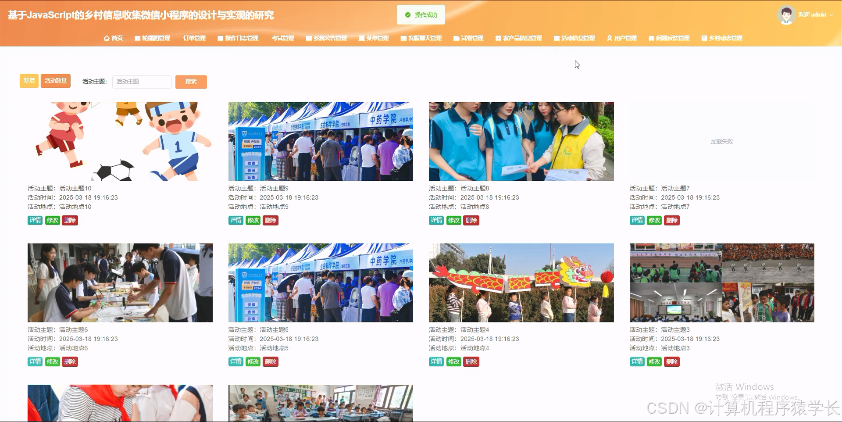
Task: Click the 搜索 button
Action: coord(191,82)
